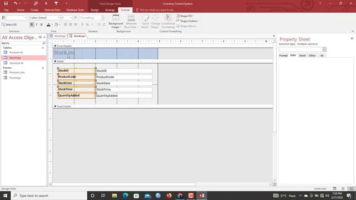This screenshot has height=200, width=356.
Task: Open File Explorer from taskbar
Action: click(115, 196)
